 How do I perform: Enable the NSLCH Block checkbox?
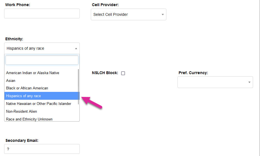pos(123,73)
